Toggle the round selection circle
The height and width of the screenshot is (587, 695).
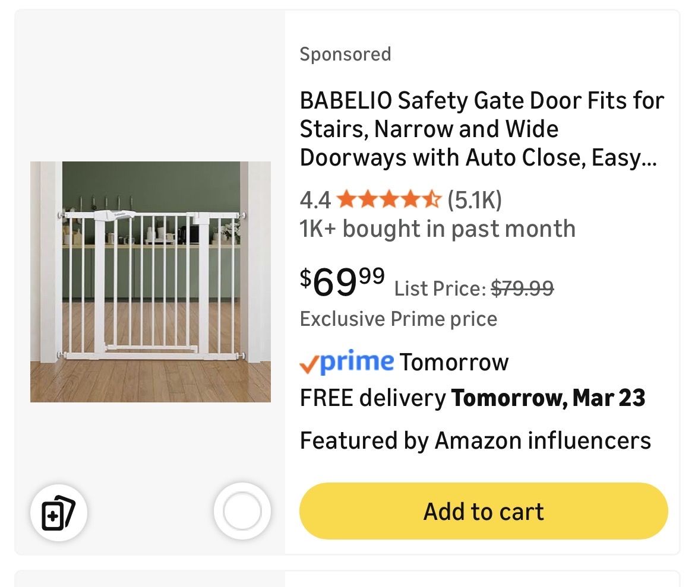coord(242,512)
